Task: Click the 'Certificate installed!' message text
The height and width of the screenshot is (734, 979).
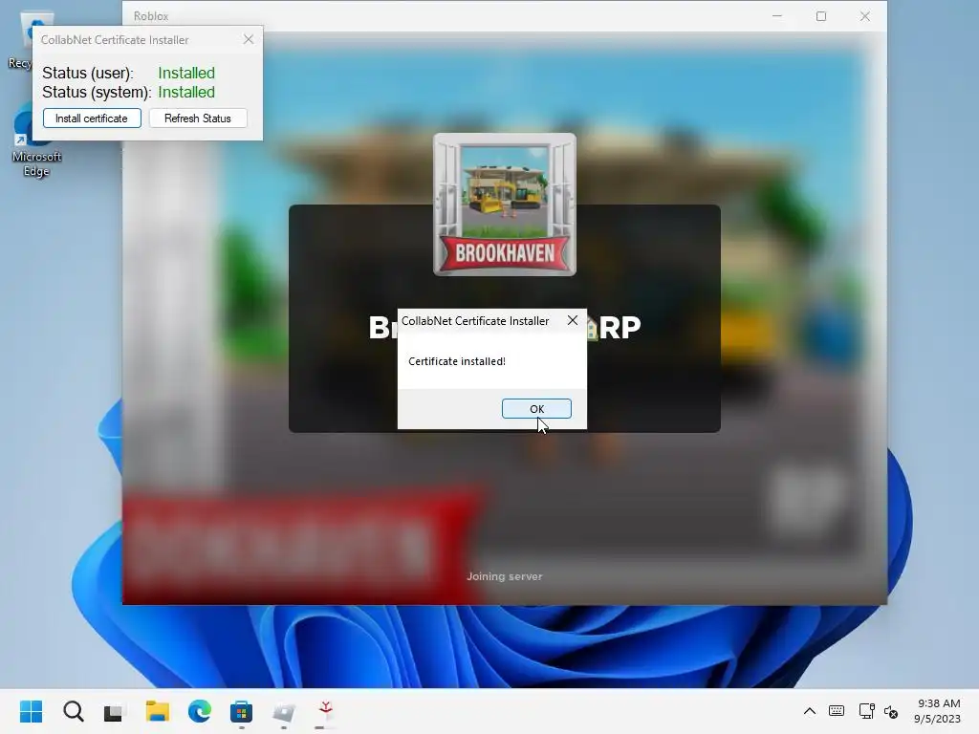Action: coord(457,361)
